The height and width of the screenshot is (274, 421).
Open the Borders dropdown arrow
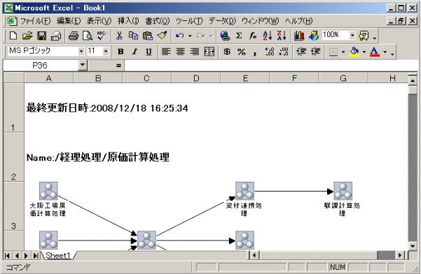pos(343,52)
